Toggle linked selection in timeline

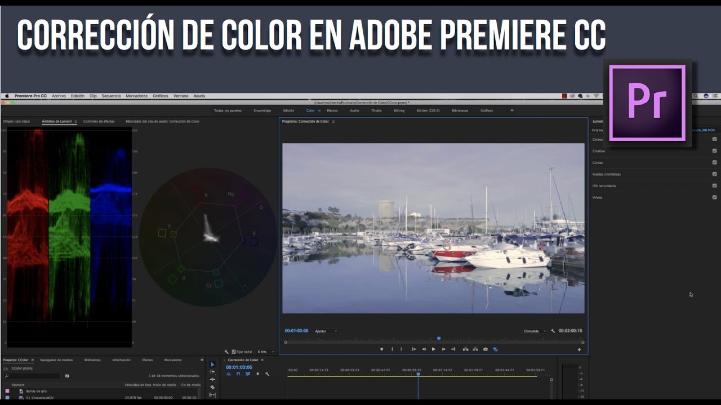(x=248, y=373)
